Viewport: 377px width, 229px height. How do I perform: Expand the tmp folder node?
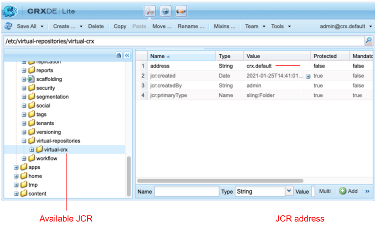click(x=16, y=185)
